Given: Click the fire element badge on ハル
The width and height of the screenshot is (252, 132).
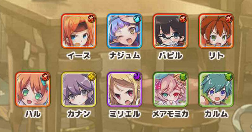Looking at the screenshot, I should 46,77.
